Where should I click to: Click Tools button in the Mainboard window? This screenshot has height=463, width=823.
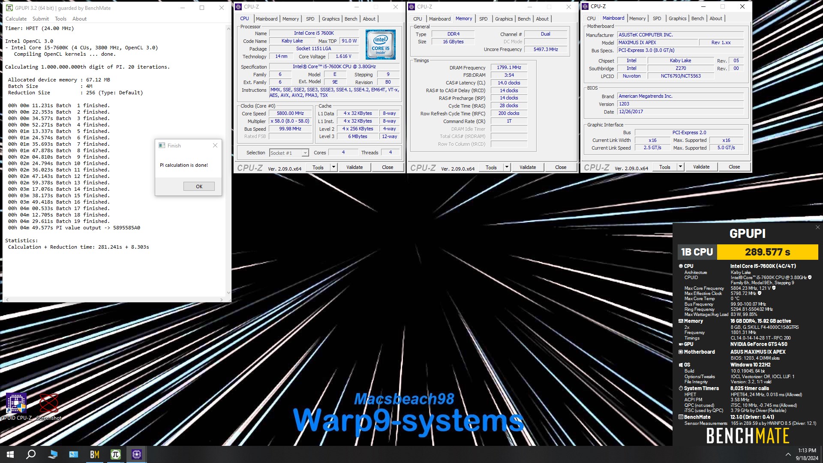(665, 167)
